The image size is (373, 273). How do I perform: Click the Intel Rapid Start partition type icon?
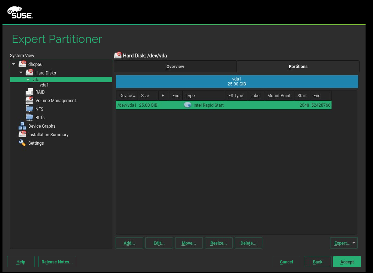point(188,105)
